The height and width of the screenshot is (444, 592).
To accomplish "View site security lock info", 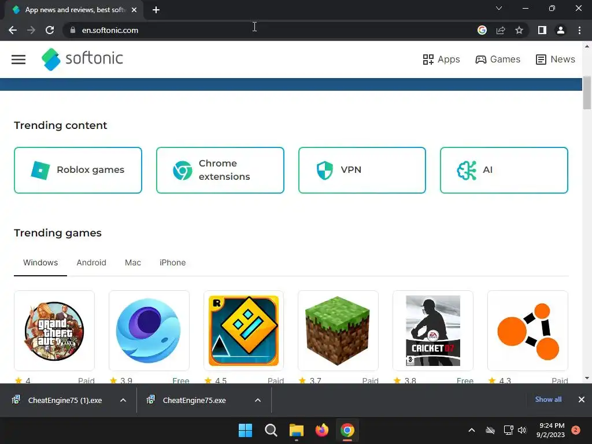I will pyautogui.click(x=73, y=30).
